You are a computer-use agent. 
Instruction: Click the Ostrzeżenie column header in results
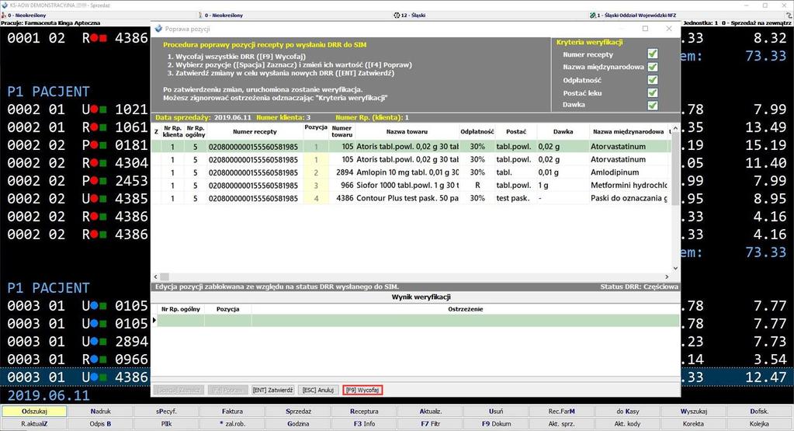(x=466, y=309)
